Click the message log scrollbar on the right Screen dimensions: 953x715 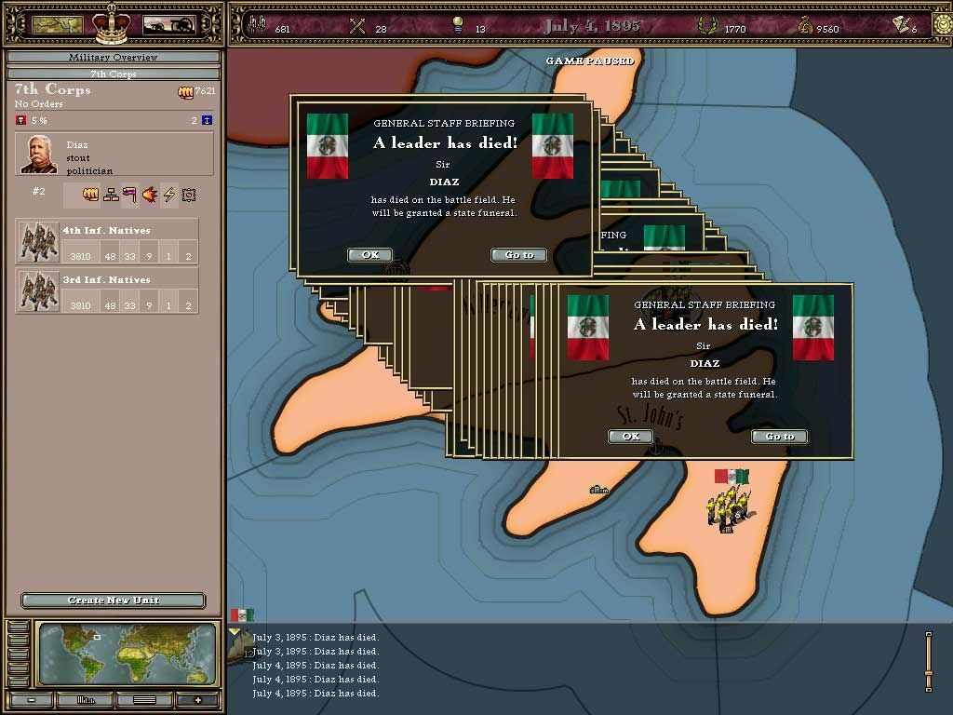(928, 661)
